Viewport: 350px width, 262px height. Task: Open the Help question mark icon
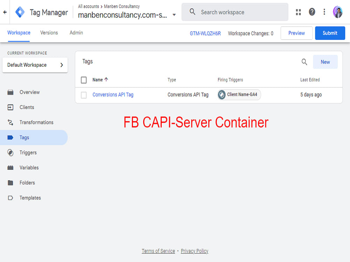tap(312, 12)
